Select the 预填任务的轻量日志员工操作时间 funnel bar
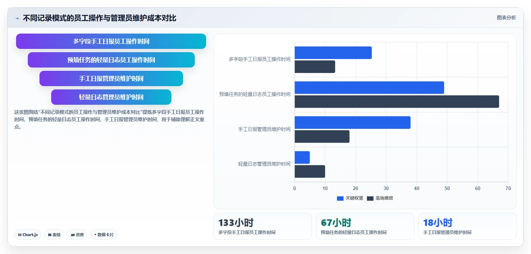 pyautogui.click(x=111, y=60)
